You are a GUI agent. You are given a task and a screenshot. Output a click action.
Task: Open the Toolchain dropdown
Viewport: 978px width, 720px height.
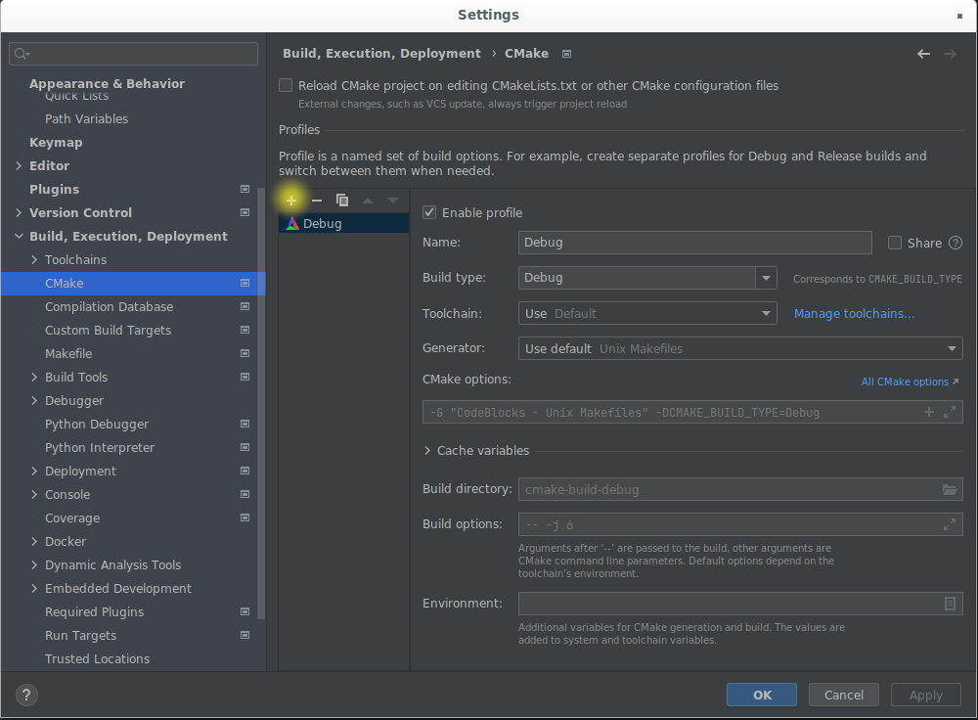tap(647, 313)
